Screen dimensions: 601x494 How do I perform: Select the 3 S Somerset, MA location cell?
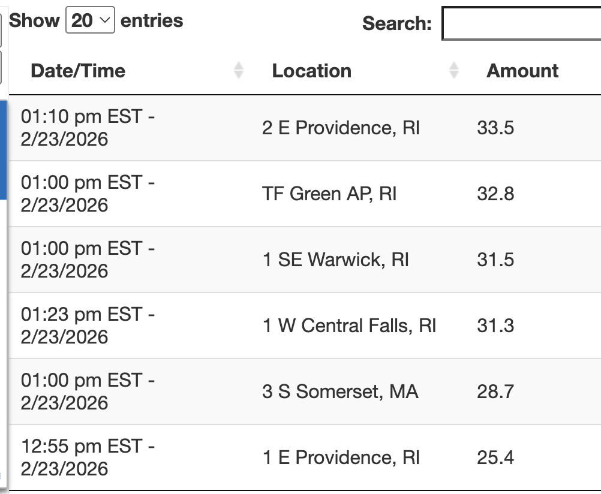pyautogui.click(x=340, y=391)
